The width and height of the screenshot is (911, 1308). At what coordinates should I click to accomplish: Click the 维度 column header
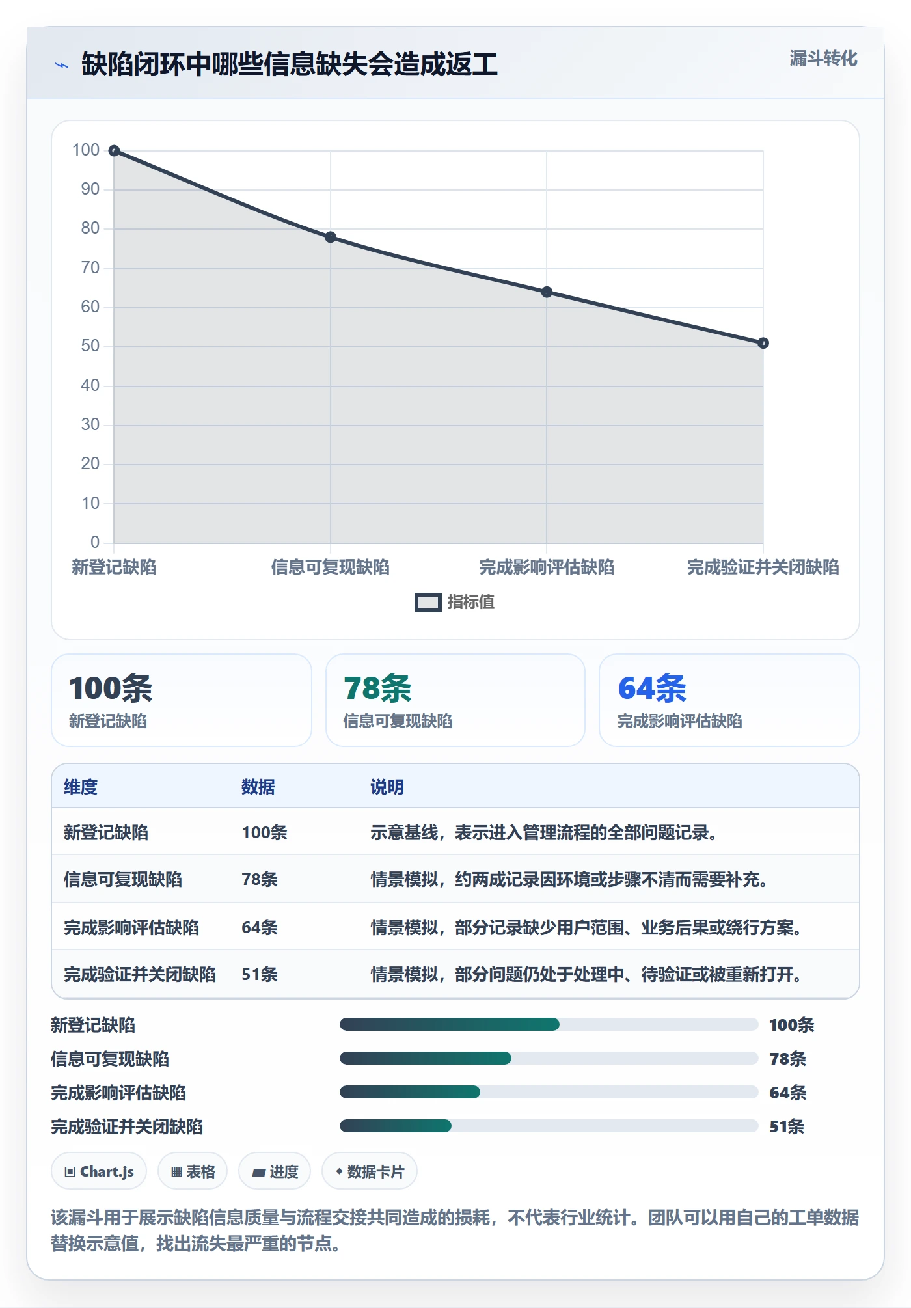coord(81,787)
